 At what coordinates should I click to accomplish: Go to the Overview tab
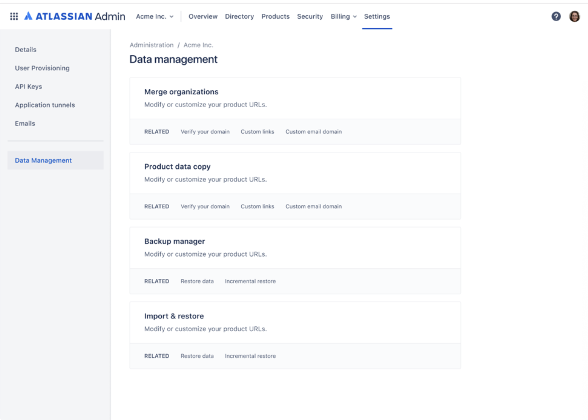click(x=203, y=16)
